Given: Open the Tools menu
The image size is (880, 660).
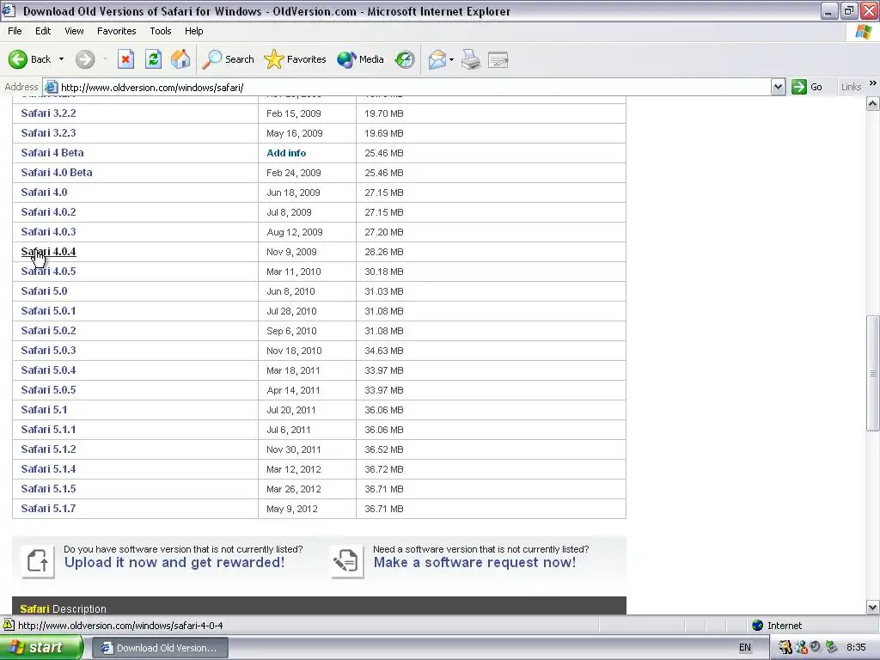Looking at the screenshot, I should pos(161,31).
